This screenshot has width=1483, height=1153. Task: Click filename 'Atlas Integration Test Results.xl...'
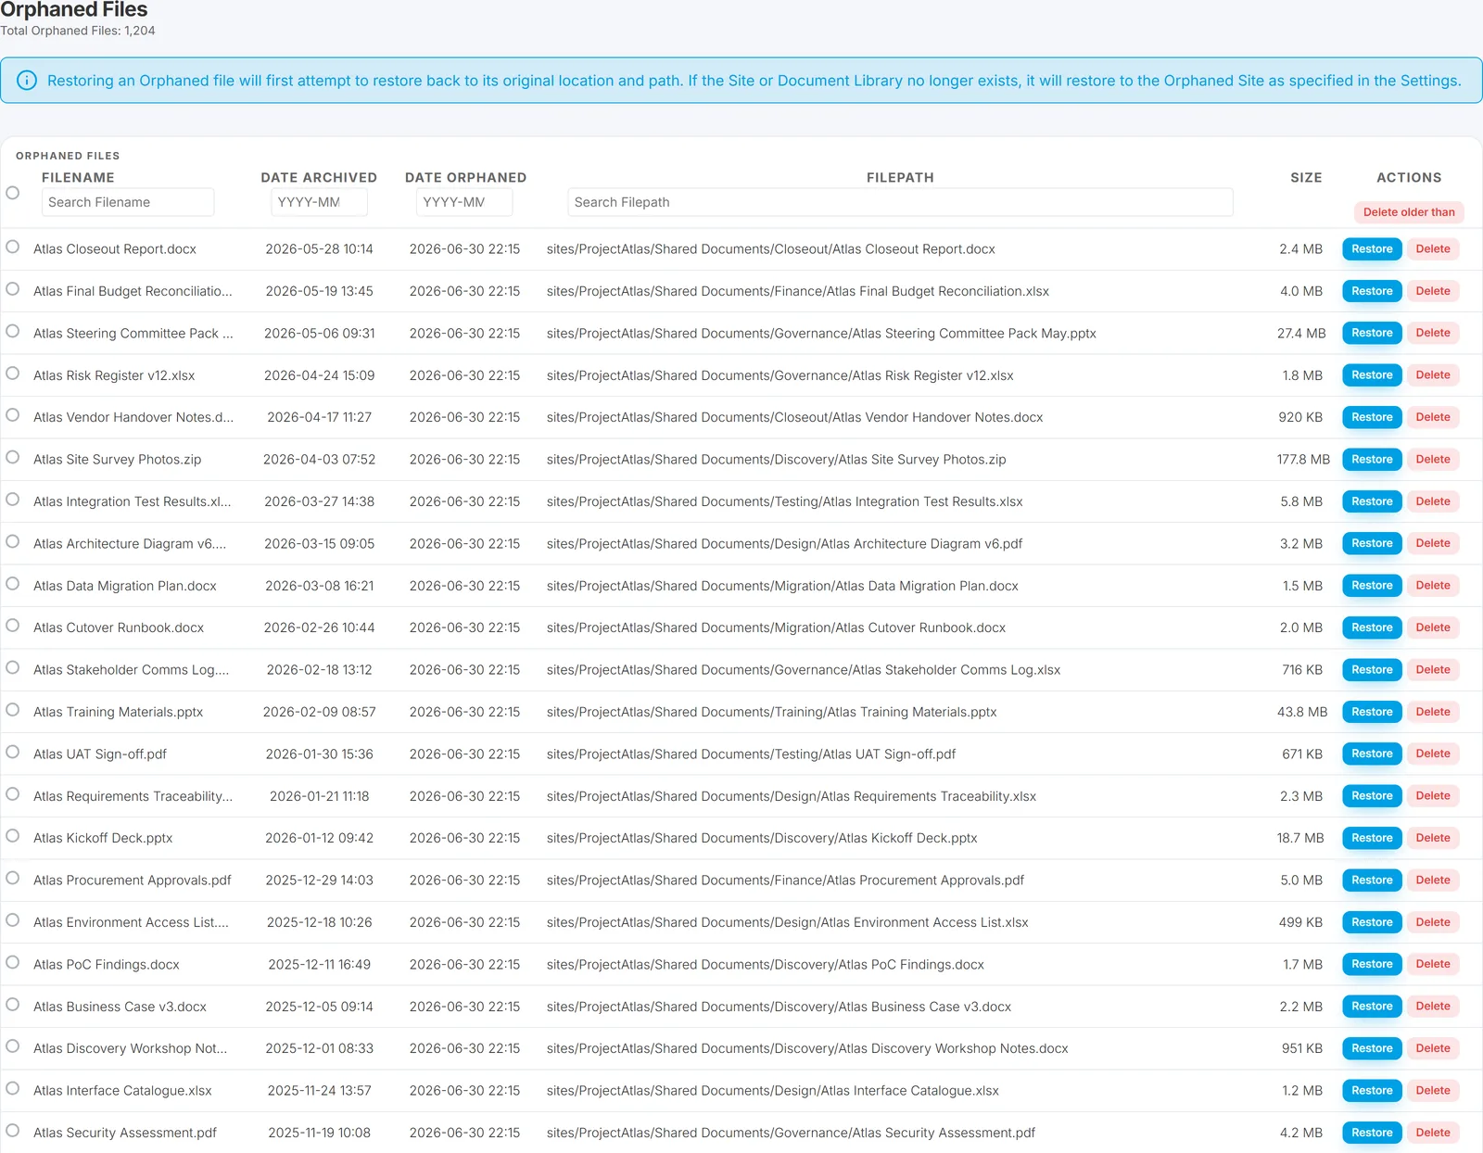coord(133,501)
